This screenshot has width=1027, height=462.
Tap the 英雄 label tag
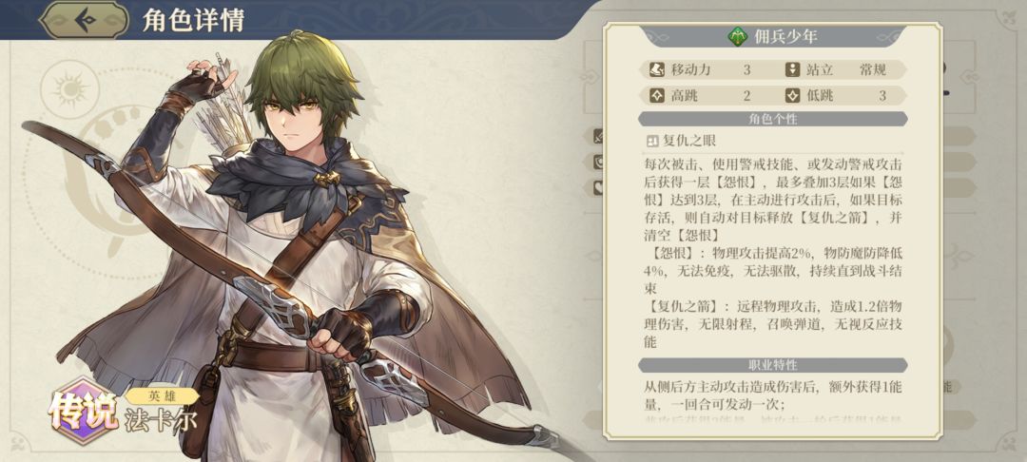[x=162, y=395]
